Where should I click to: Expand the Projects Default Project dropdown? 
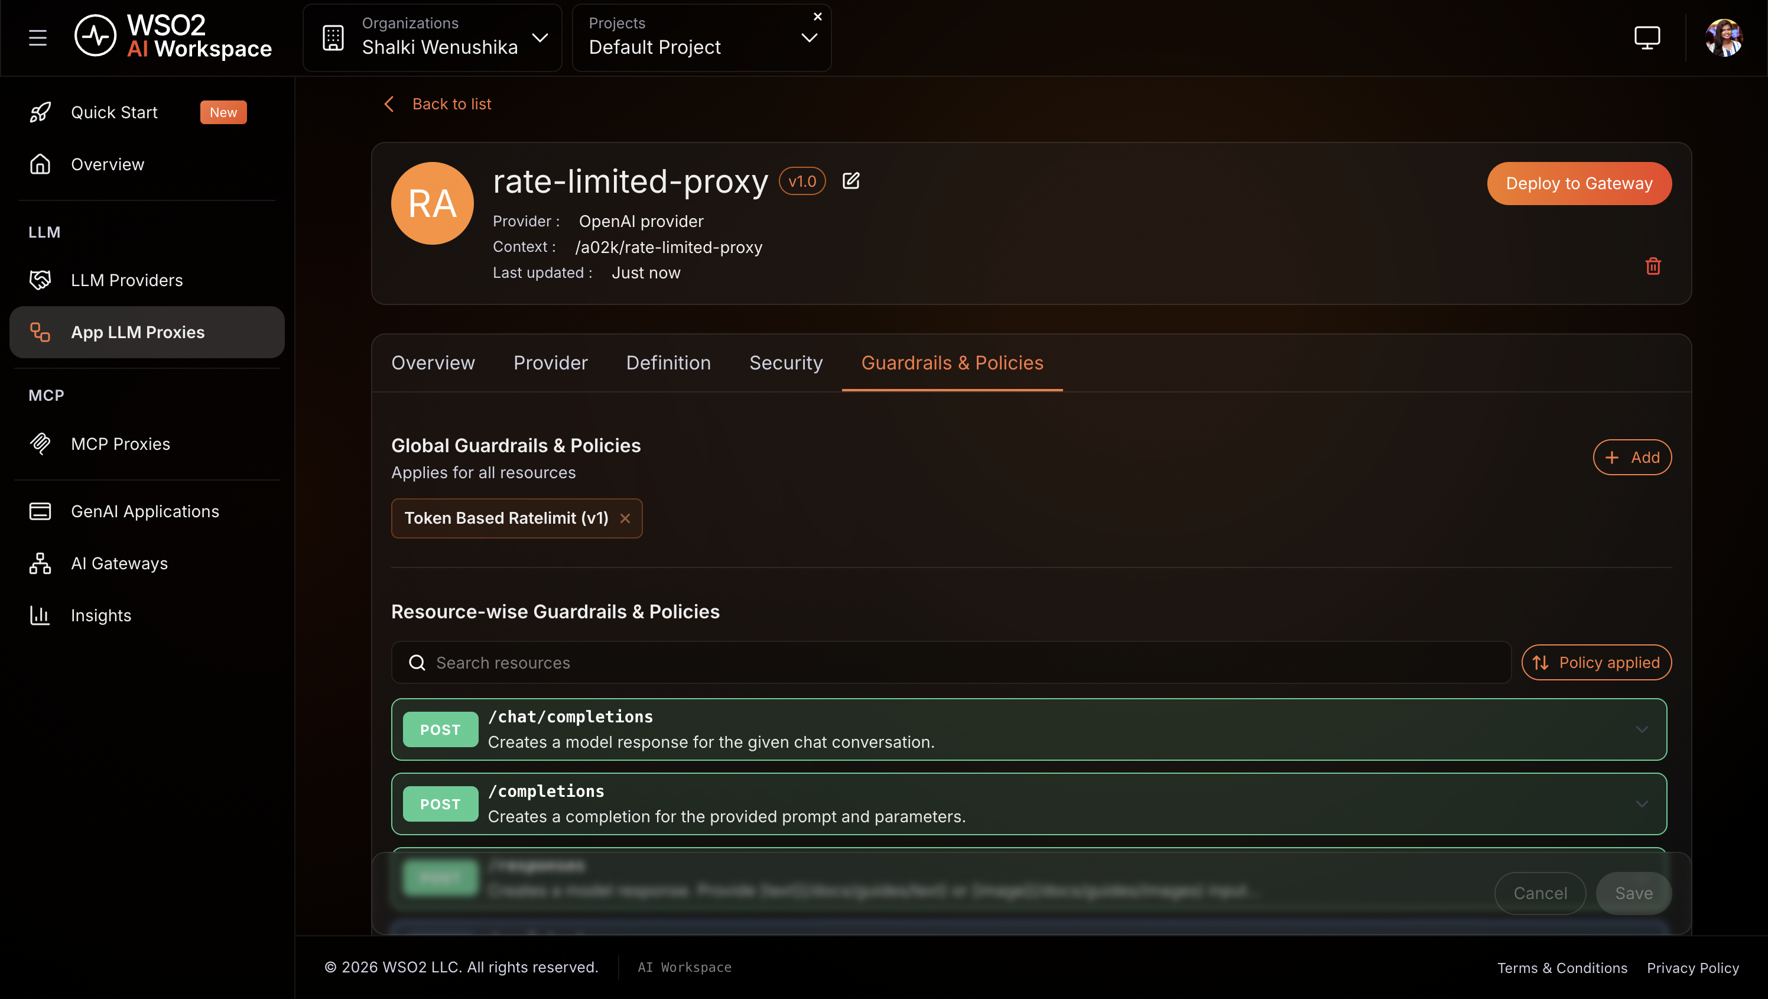tap(809, 38)
